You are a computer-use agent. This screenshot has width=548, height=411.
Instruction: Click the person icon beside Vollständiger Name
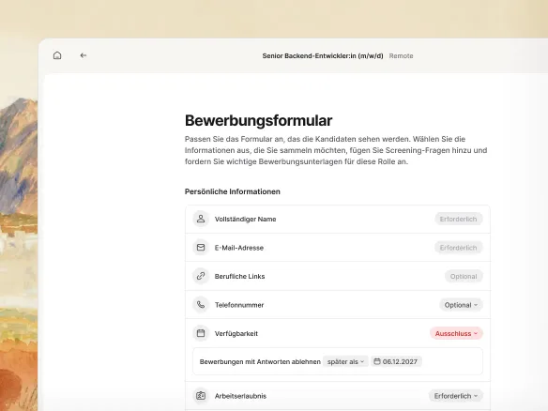(201, 219)
